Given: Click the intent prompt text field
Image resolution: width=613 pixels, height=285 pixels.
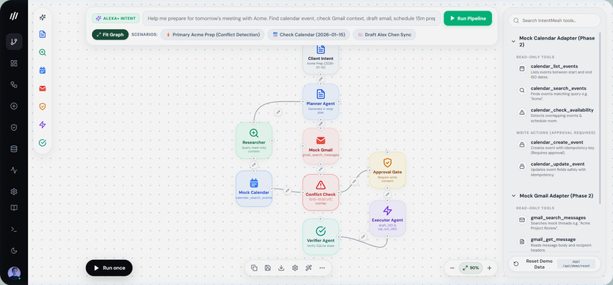Looking at the screenshot, I should point(291,18).
